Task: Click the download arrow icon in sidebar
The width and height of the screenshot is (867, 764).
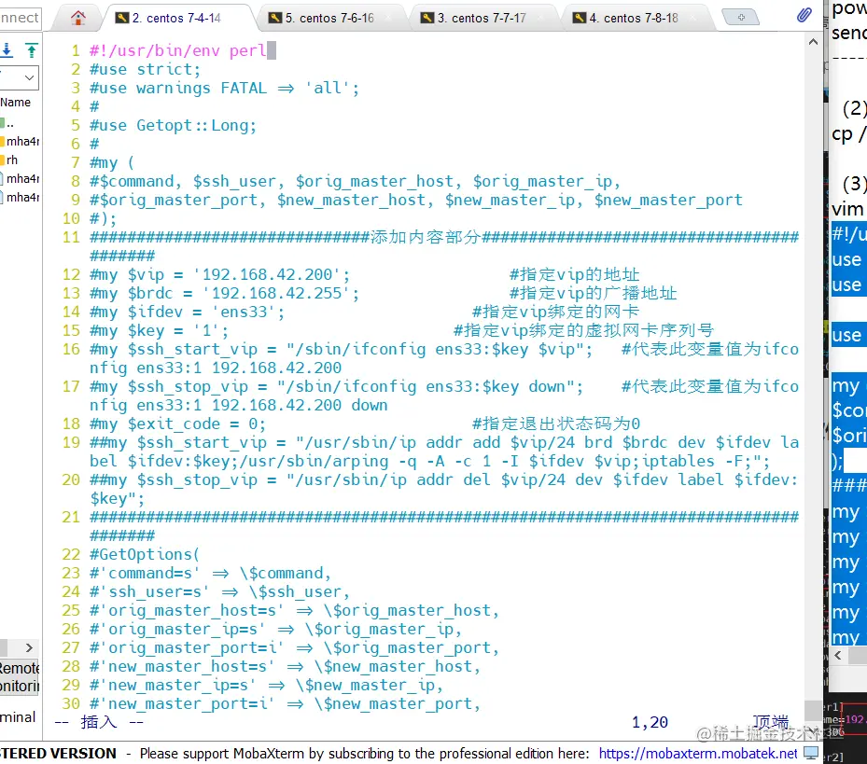Action: 7,51
